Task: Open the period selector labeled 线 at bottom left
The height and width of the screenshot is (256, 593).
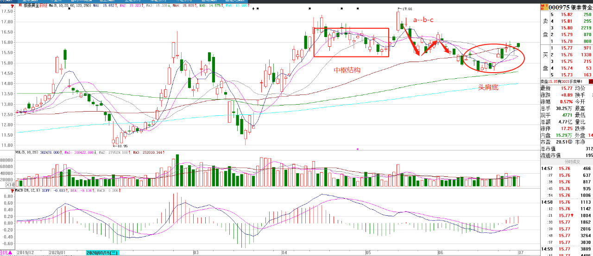Action: 6,253
